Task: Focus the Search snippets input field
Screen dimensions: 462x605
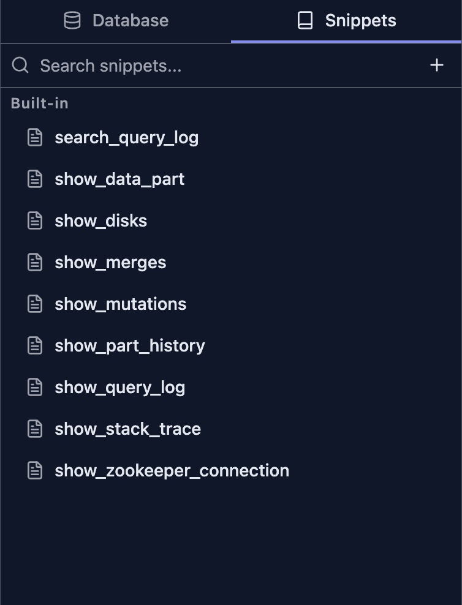Action: click(x=221, y=66)
